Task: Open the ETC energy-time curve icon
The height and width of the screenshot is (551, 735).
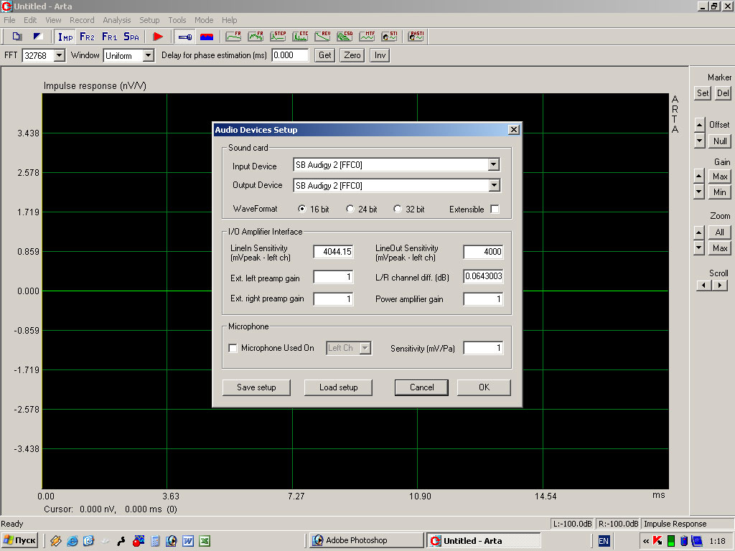Action: [300, 36]
